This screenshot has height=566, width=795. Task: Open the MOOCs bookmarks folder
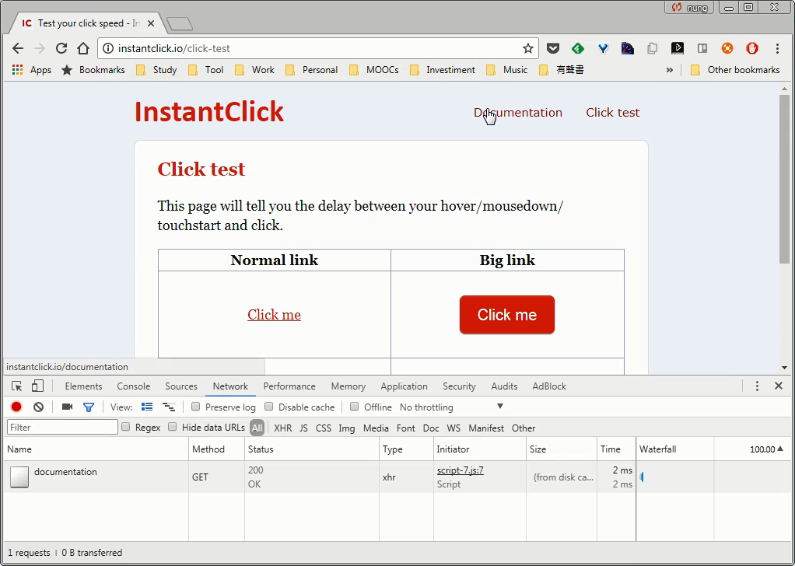click(373, 70)
